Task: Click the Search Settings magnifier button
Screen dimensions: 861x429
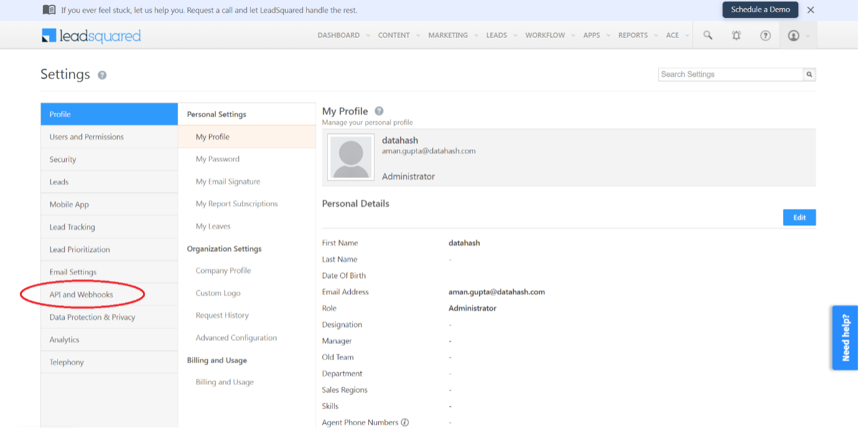Action: coord(809,75)
